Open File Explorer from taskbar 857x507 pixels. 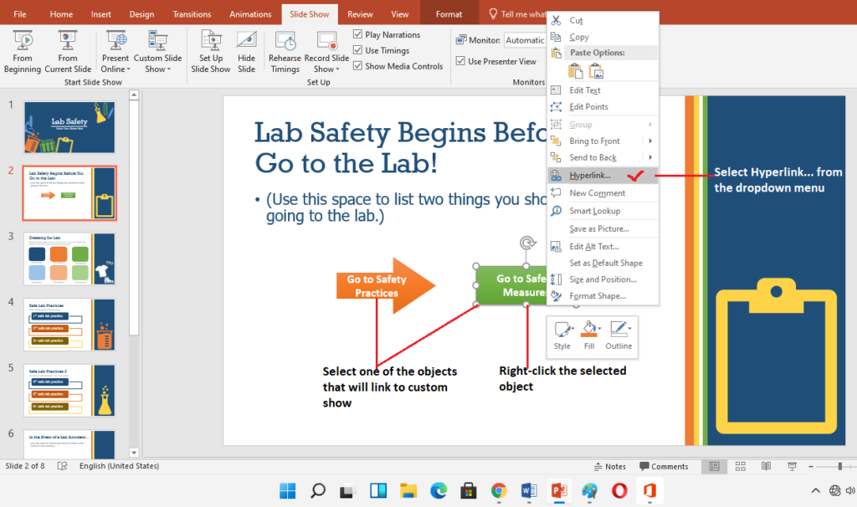[x=408, y=490]
